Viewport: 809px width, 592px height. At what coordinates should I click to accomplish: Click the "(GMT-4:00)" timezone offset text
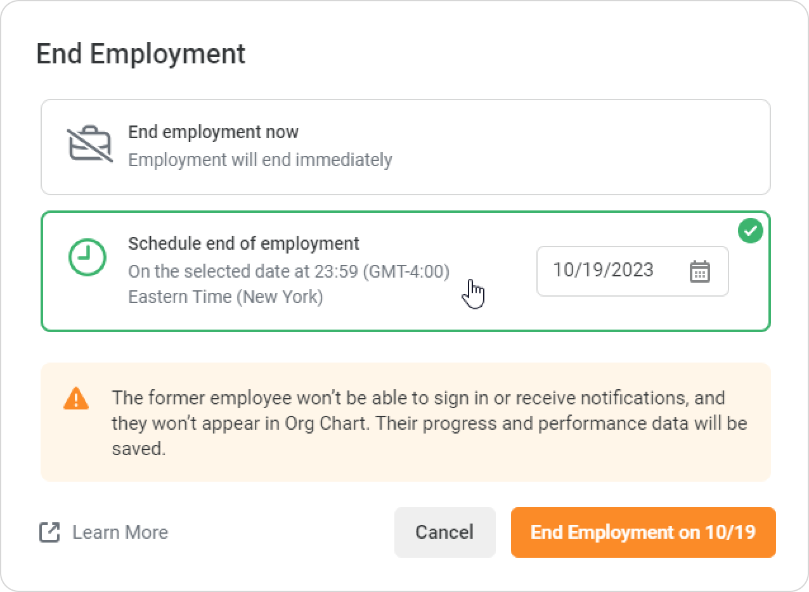(x=406, y=271)
